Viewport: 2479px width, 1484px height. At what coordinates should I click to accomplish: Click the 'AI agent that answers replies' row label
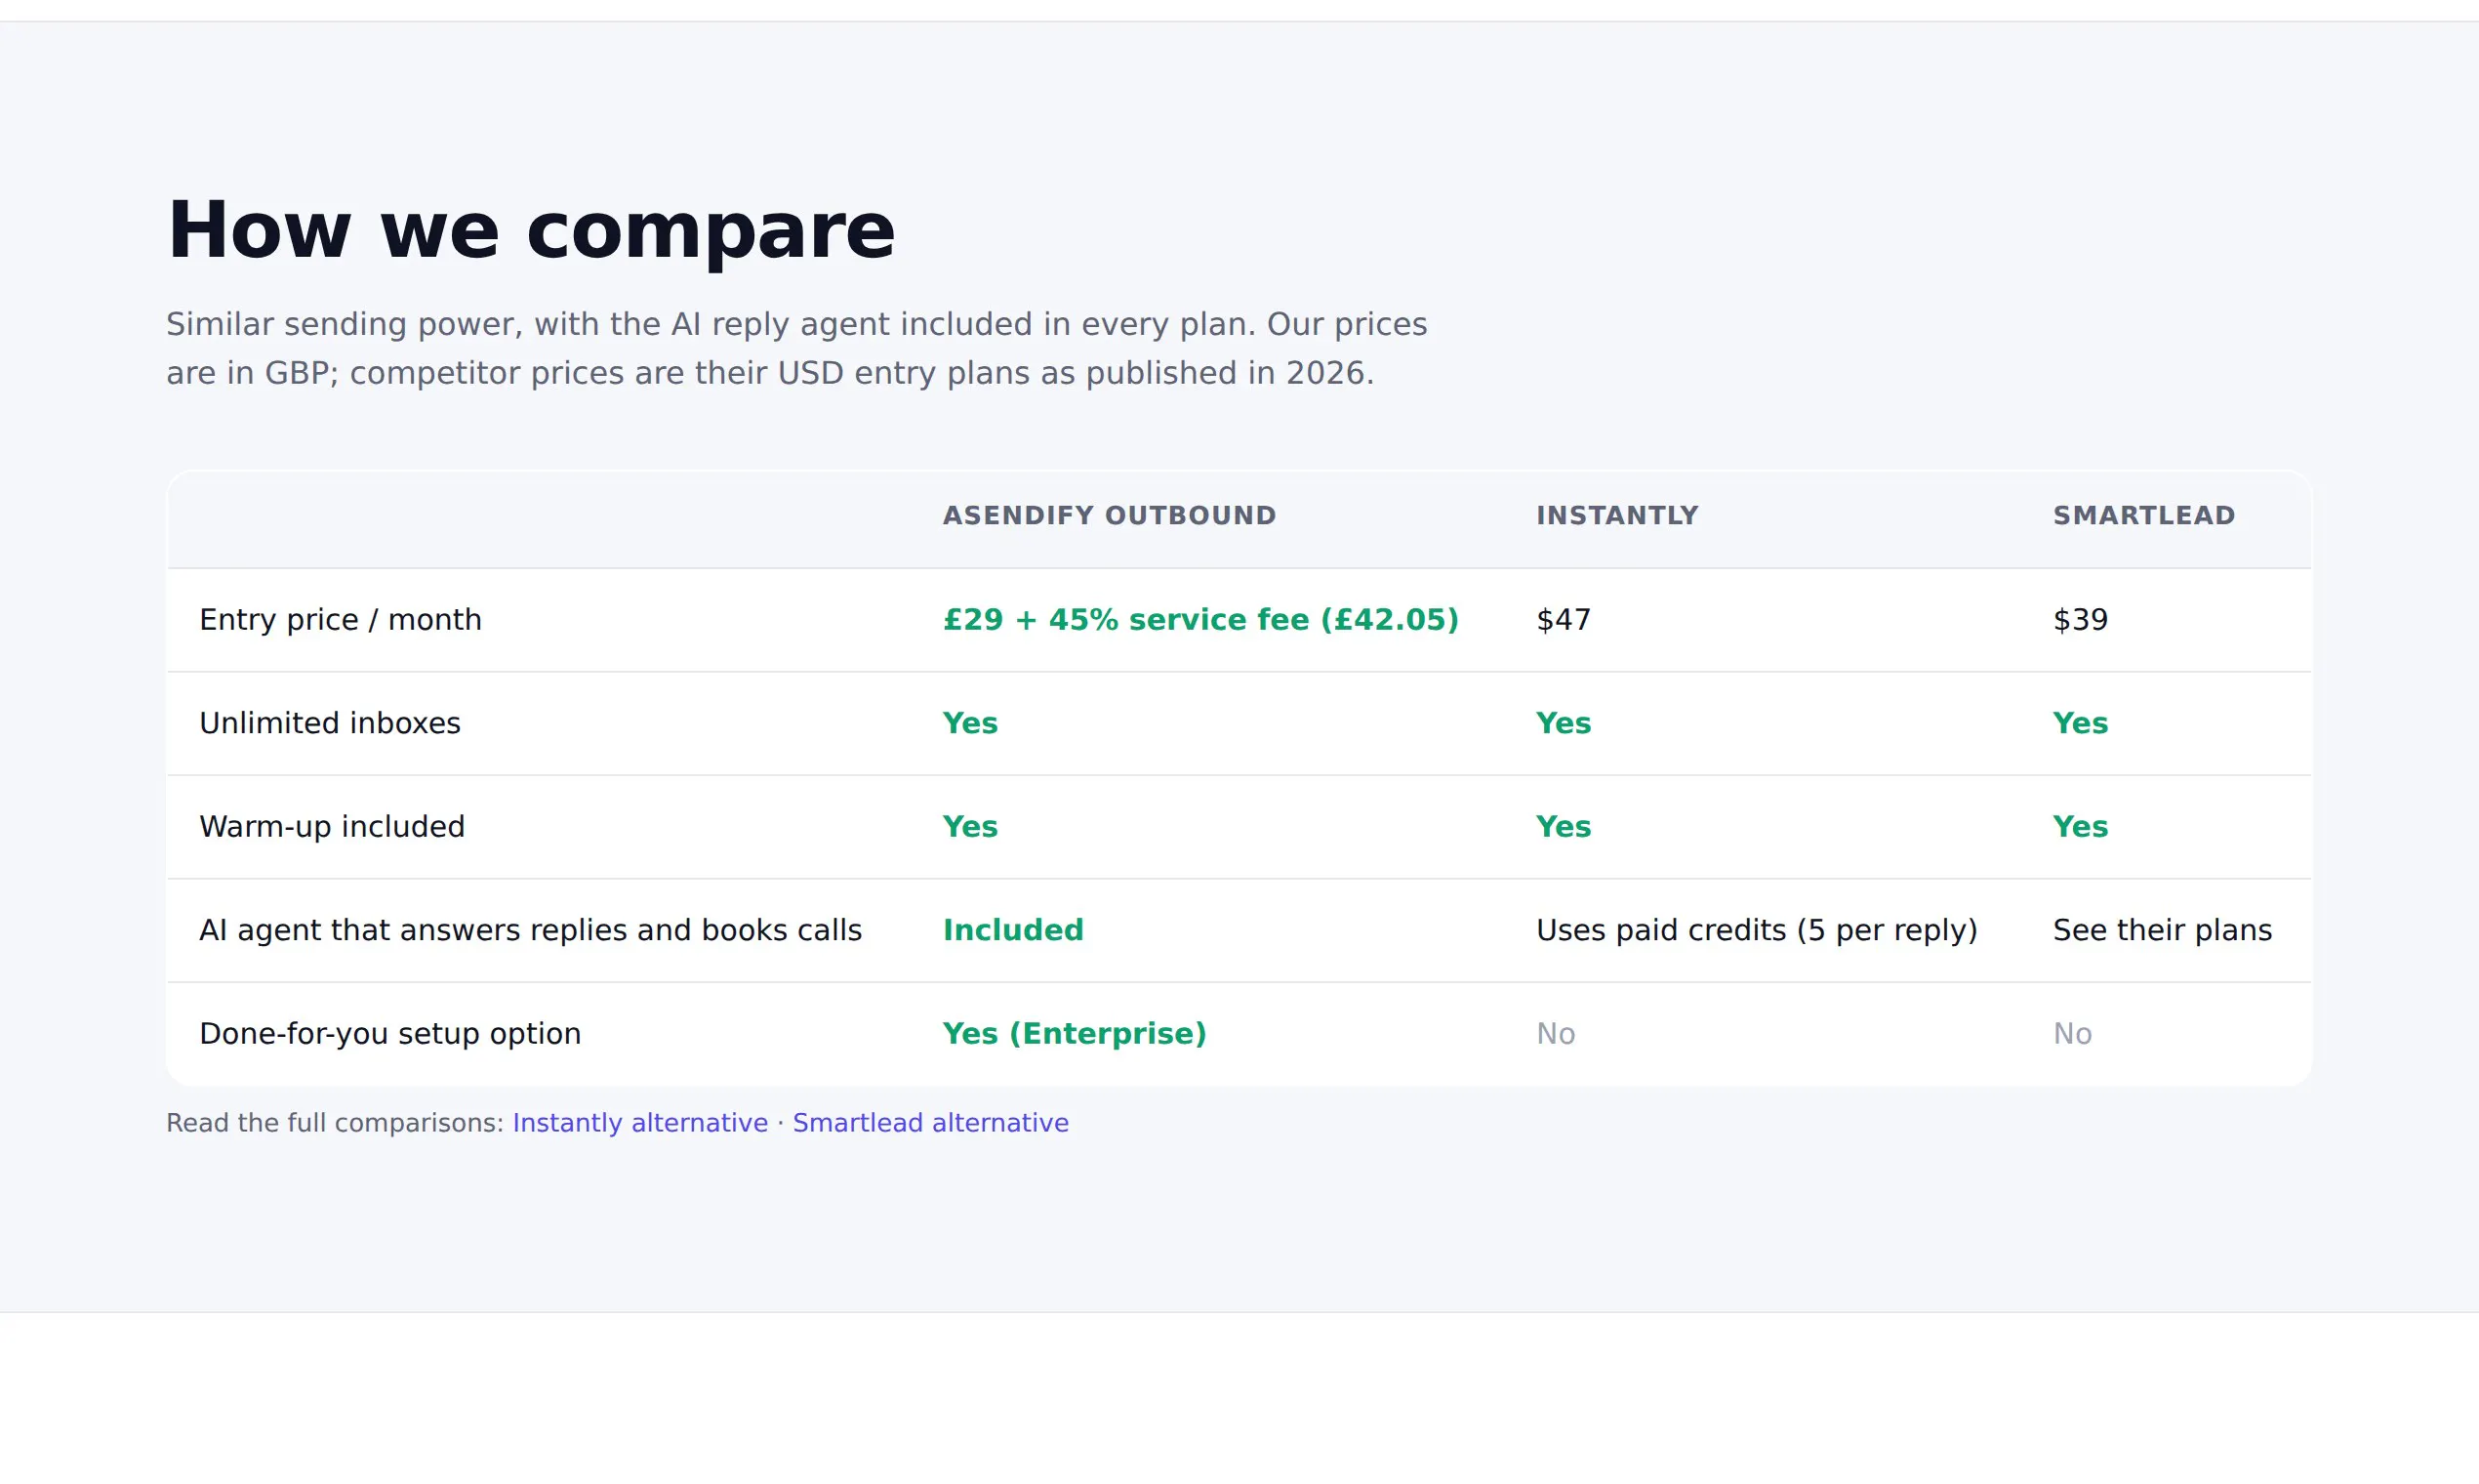530,931
